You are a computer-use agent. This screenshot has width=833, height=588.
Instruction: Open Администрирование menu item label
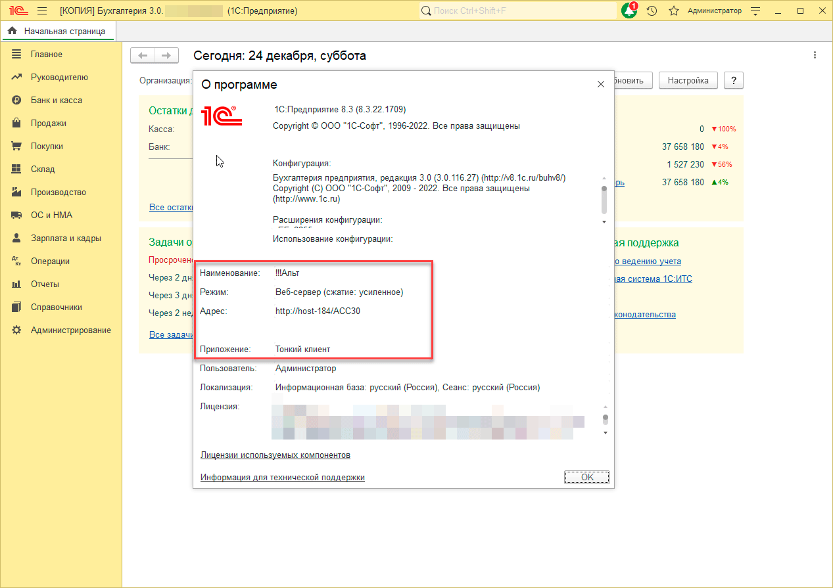[71, 330]
